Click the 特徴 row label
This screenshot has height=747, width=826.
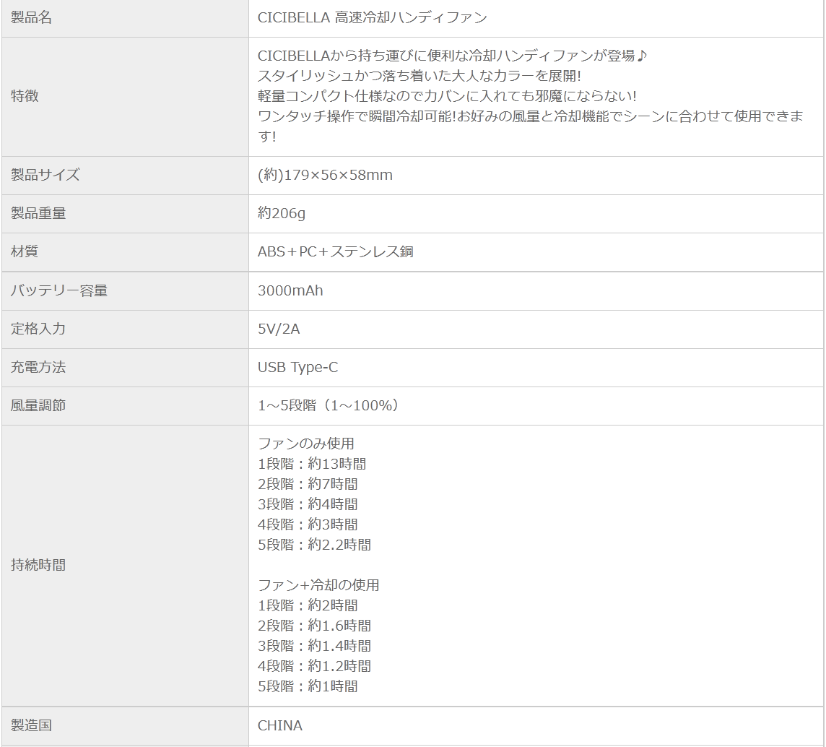point(25,96)
